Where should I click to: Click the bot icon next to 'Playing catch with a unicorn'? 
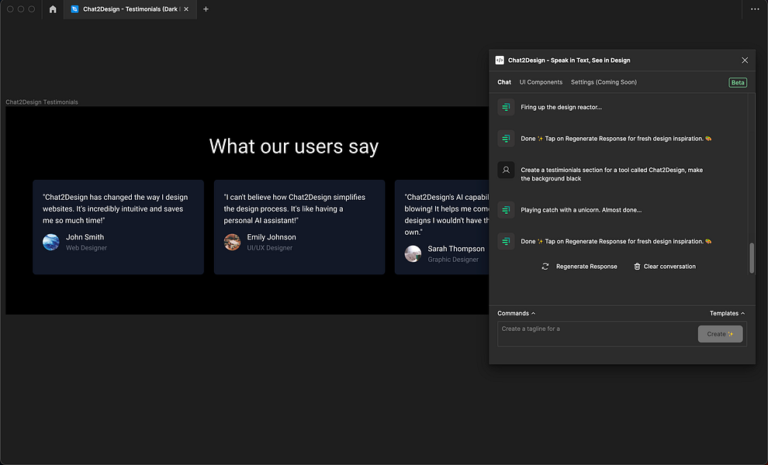point(505,209)
